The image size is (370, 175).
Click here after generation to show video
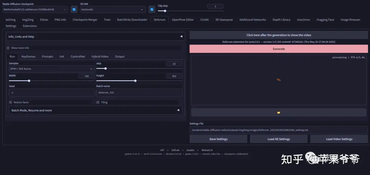pos(279,35)
